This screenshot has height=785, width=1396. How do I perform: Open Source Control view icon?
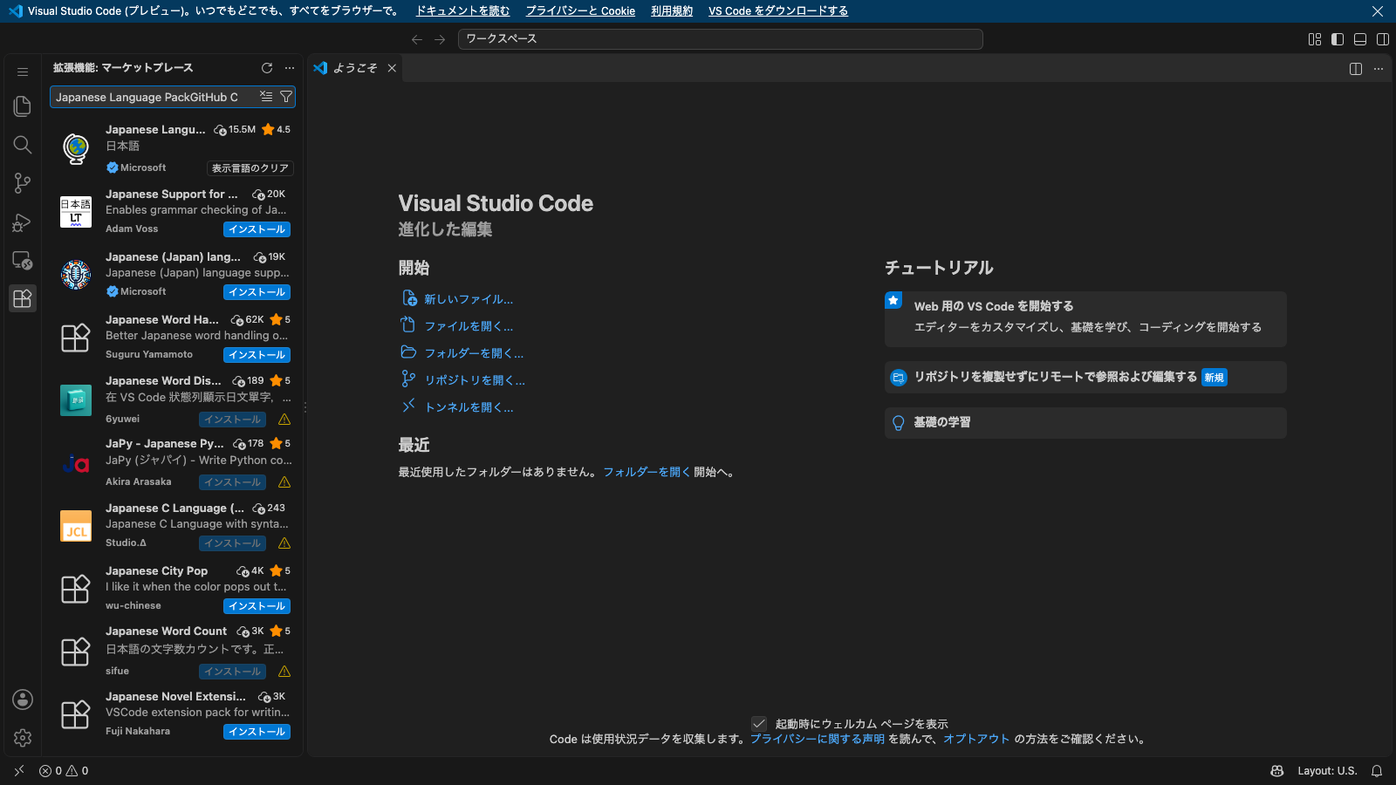pyautogui.click(x=23, y=183)
